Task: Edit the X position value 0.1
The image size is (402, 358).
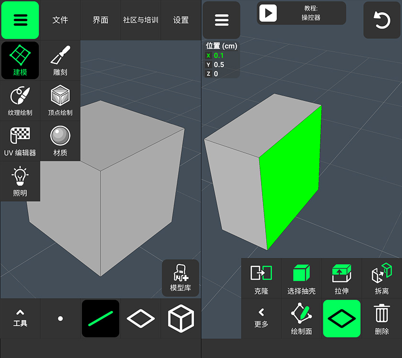Action: (219, 56)
